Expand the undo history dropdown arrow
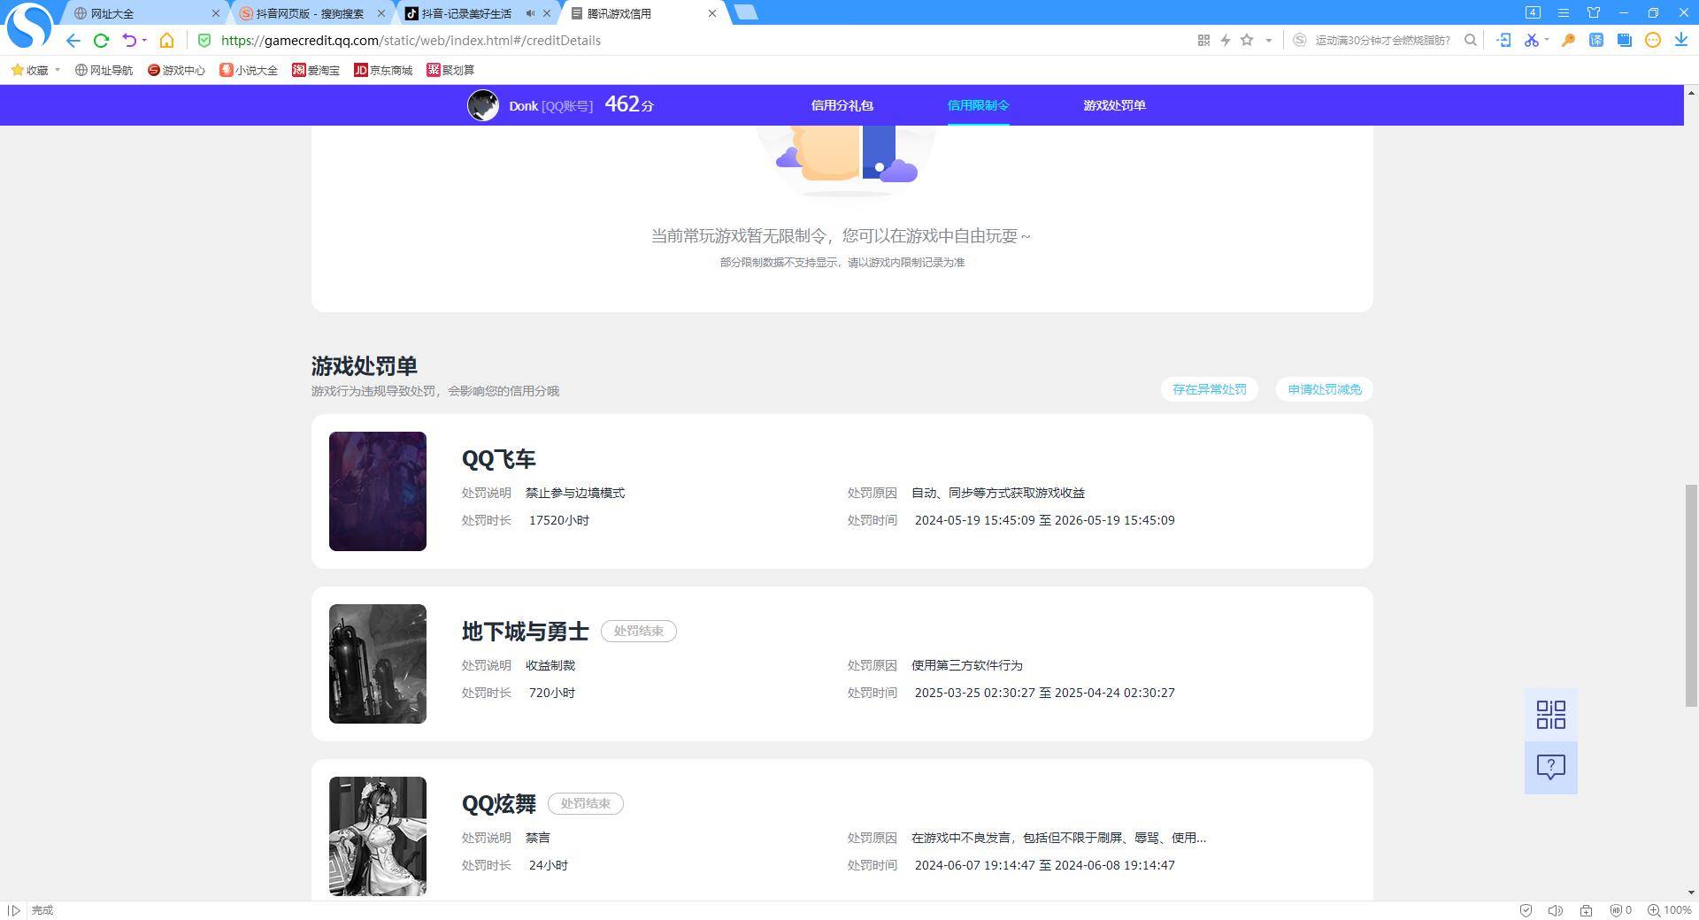 (x=144, y=41)
